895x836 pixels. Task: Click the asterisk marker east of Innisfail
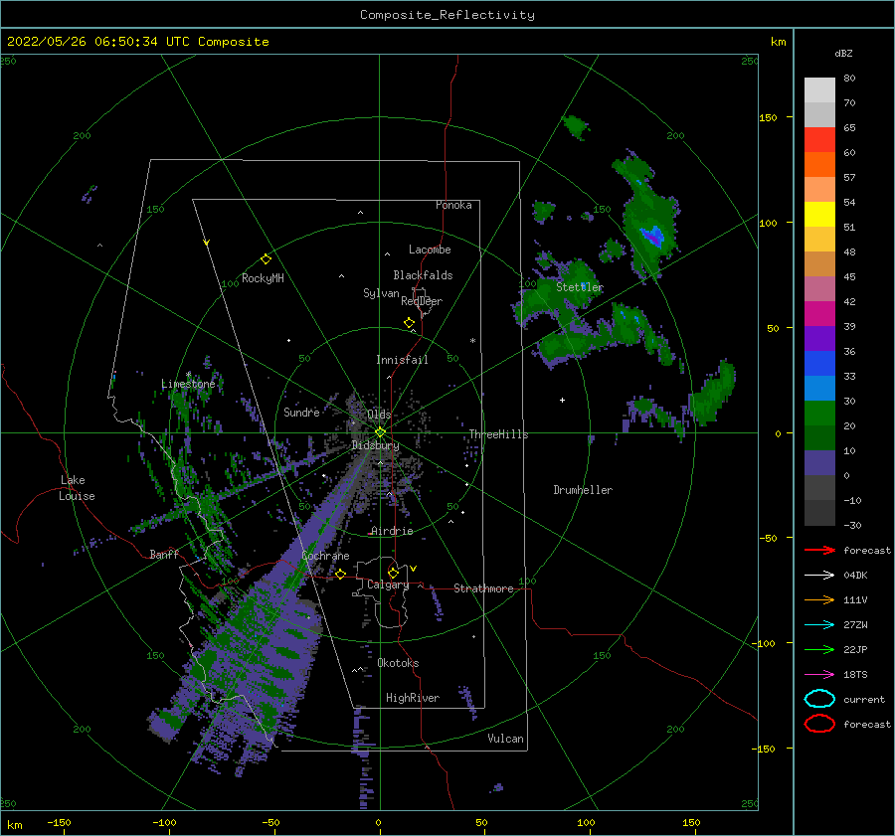pyautogui.click(x=472, y=341)
